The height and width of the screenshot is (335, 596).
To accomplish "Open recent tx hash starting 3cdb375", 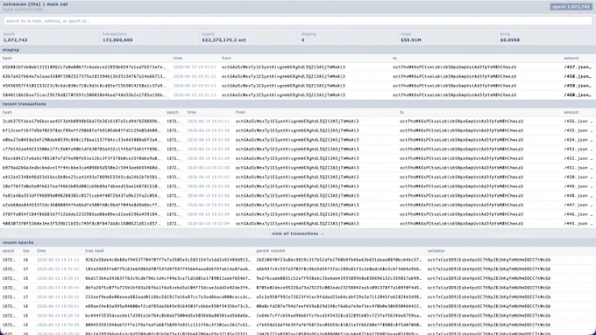I will pyautogui.click(x=82, y=122).
